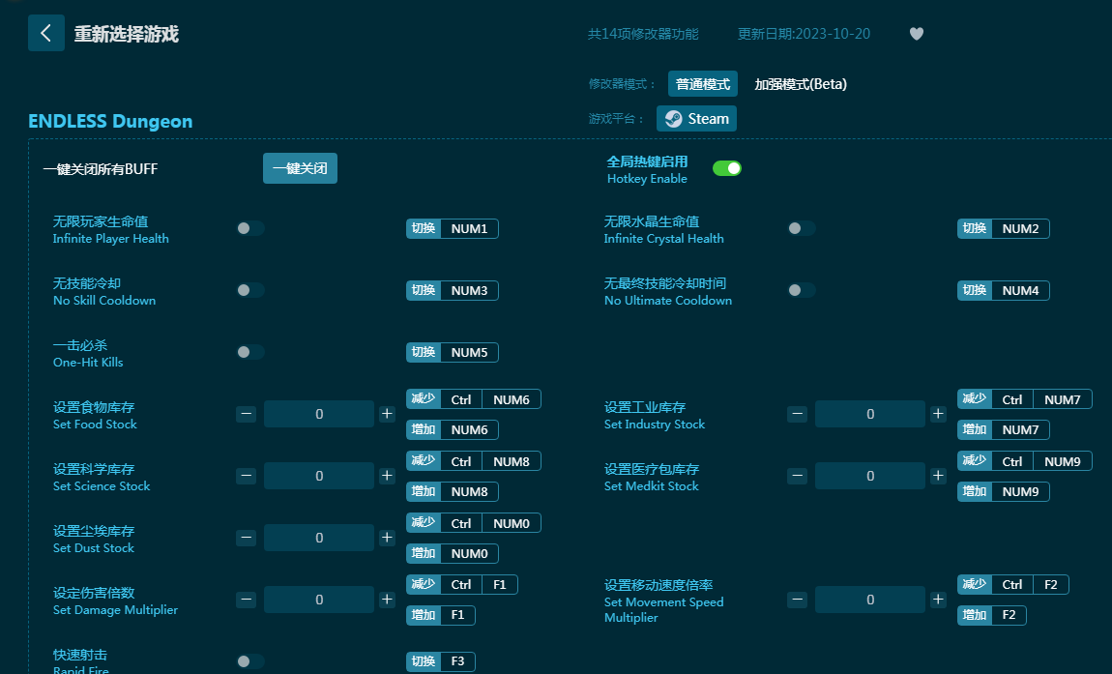Viewport: 1112px width, 674px height.
Task: Click minus icon for Set Science Stock
Action: click(x=247, y=476)
